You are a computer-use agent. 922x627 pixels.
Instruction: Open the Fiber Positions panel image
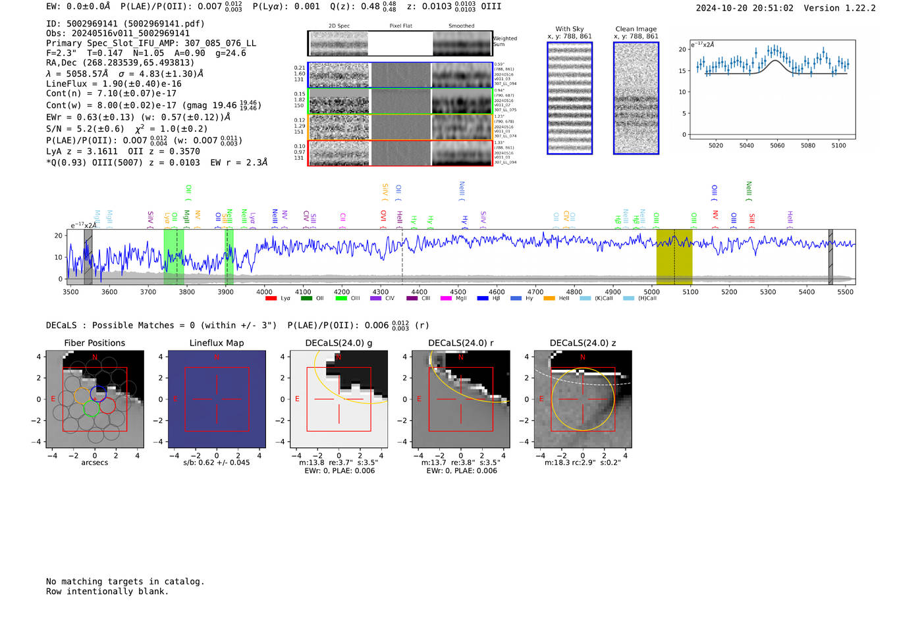point(95,399)
